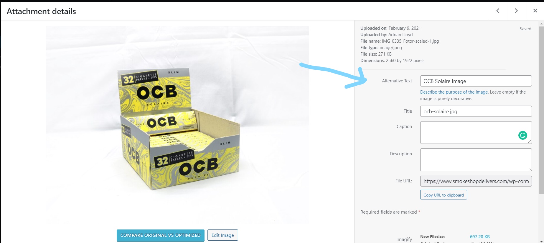
Task: Click inside the Description text area
Action: [476, 160]
